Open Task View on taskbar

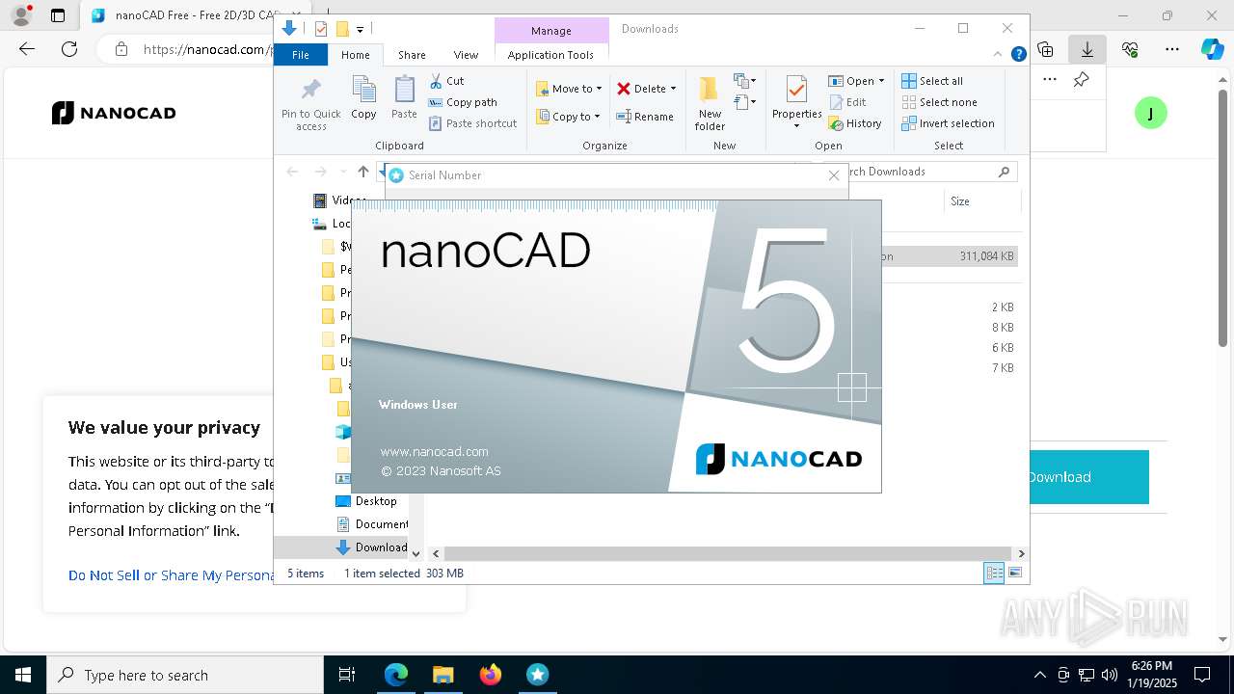point(347,675)
